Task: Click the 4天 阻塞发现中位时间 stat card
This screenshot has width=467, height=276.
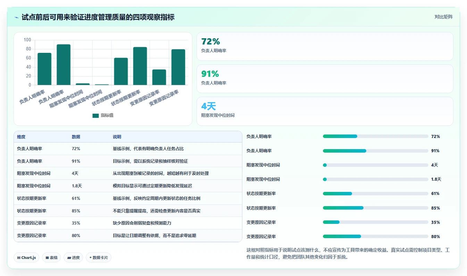Action: pyautogui.click(x=325, y=111)
